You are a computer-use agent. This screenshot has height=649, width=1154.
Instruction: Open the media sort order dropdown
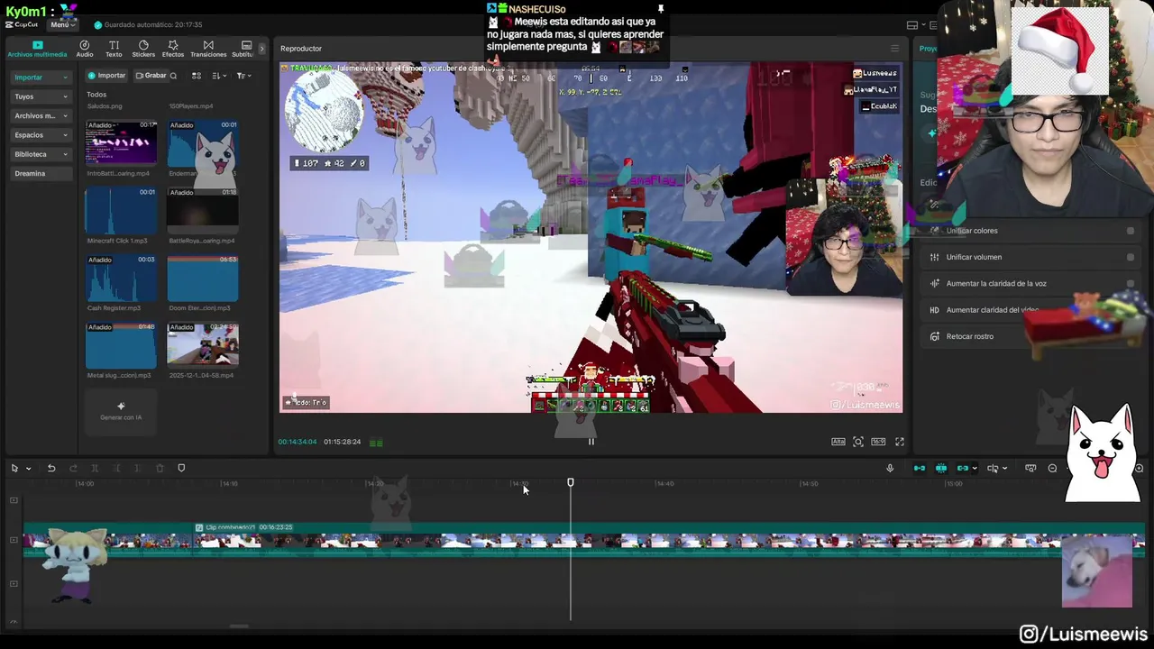click(218, 76)
